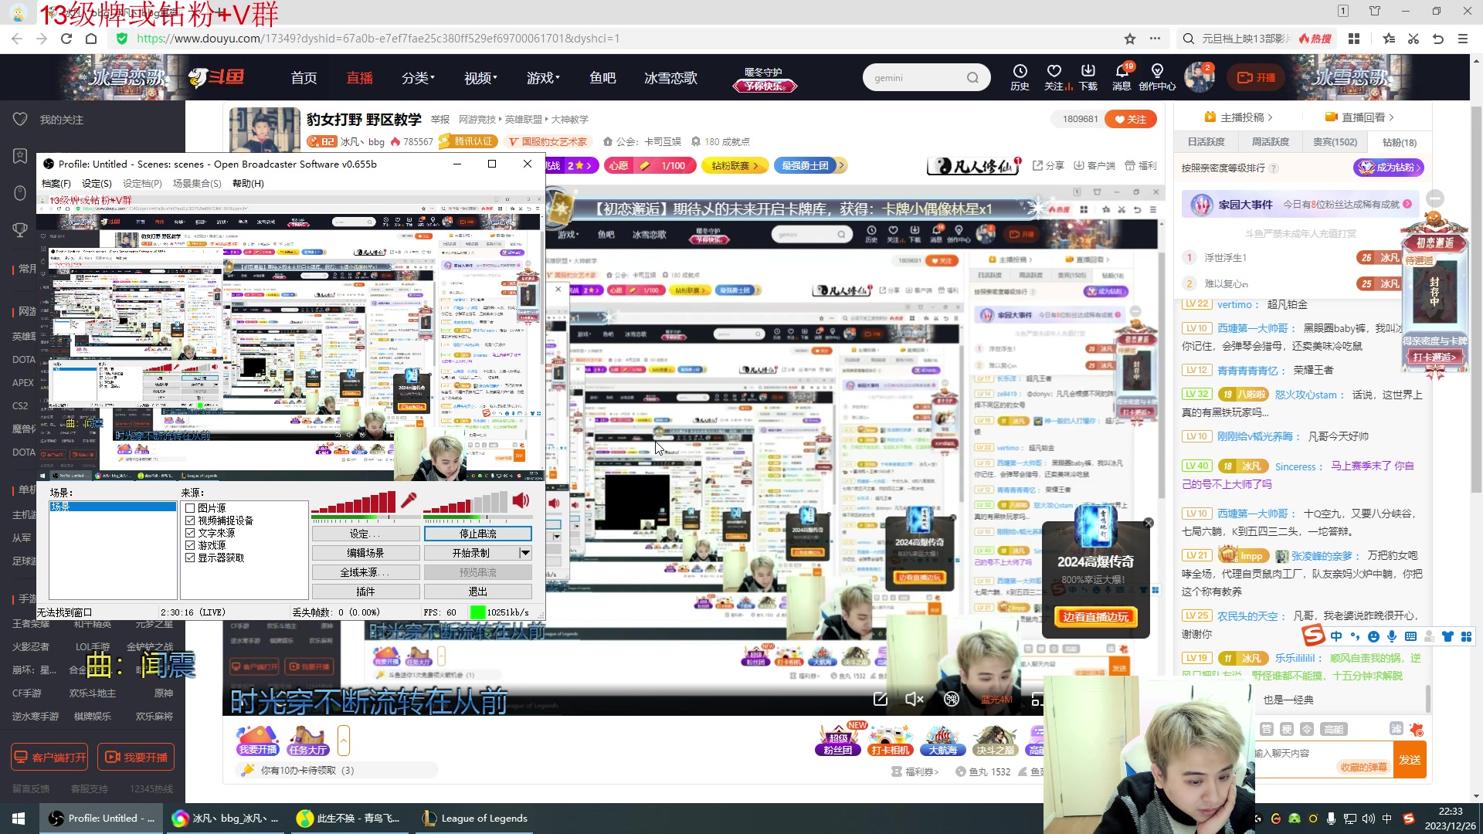
Task: Click the browser home icon
Action: pos(91,39)
